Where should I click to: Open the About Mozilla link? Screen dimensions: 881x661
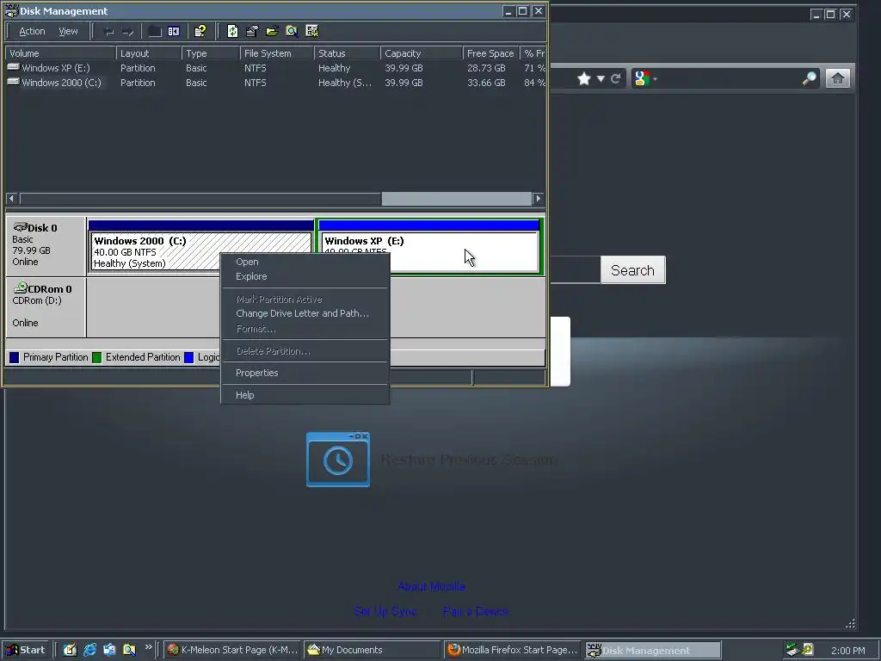(431, 586)
